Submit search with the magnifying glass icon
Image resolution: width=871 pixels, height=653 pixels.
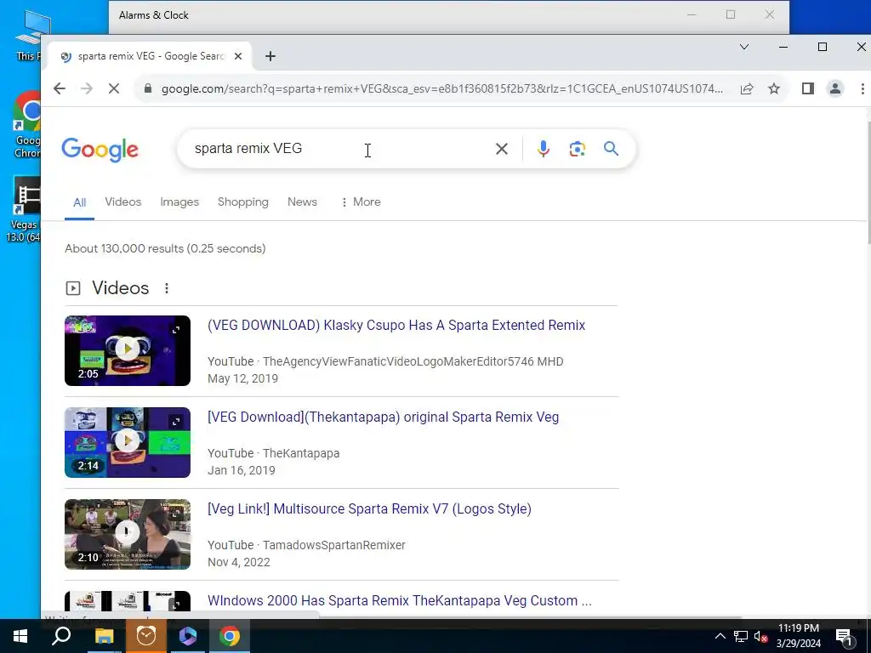pyautogui.click(x=611, y=149)
